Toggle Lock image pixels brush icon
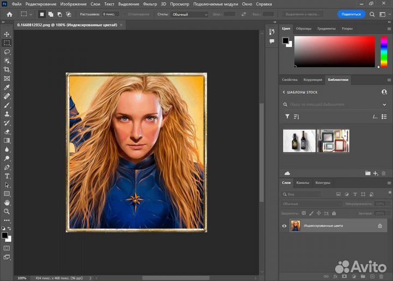Viewport: 393px width, 281px height. click(x=311, y=213)
